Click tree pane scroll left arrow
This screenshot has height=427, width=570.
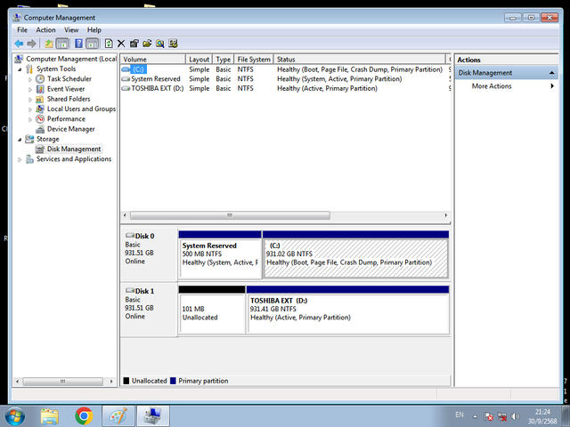tap(17, 382)
